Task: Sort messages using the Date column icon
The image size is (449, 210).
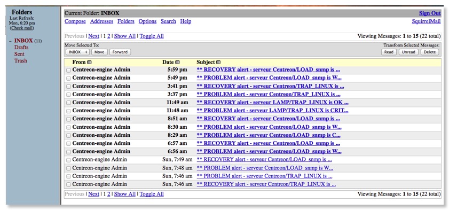Action: point(177,63)
